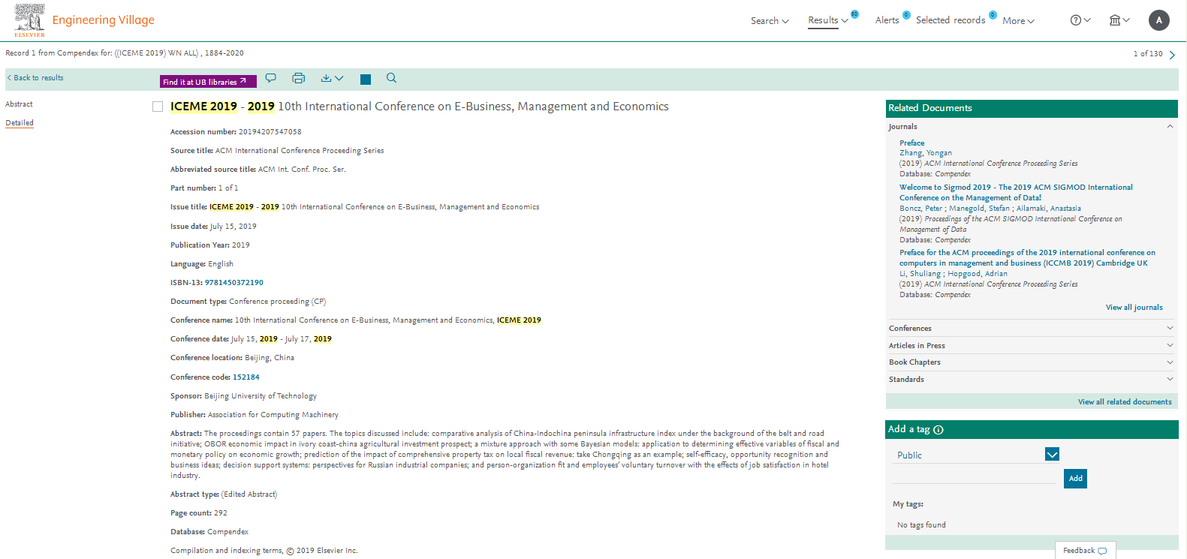
Task: Open author Hopgood, Adrian link
Action: [978, 274]
